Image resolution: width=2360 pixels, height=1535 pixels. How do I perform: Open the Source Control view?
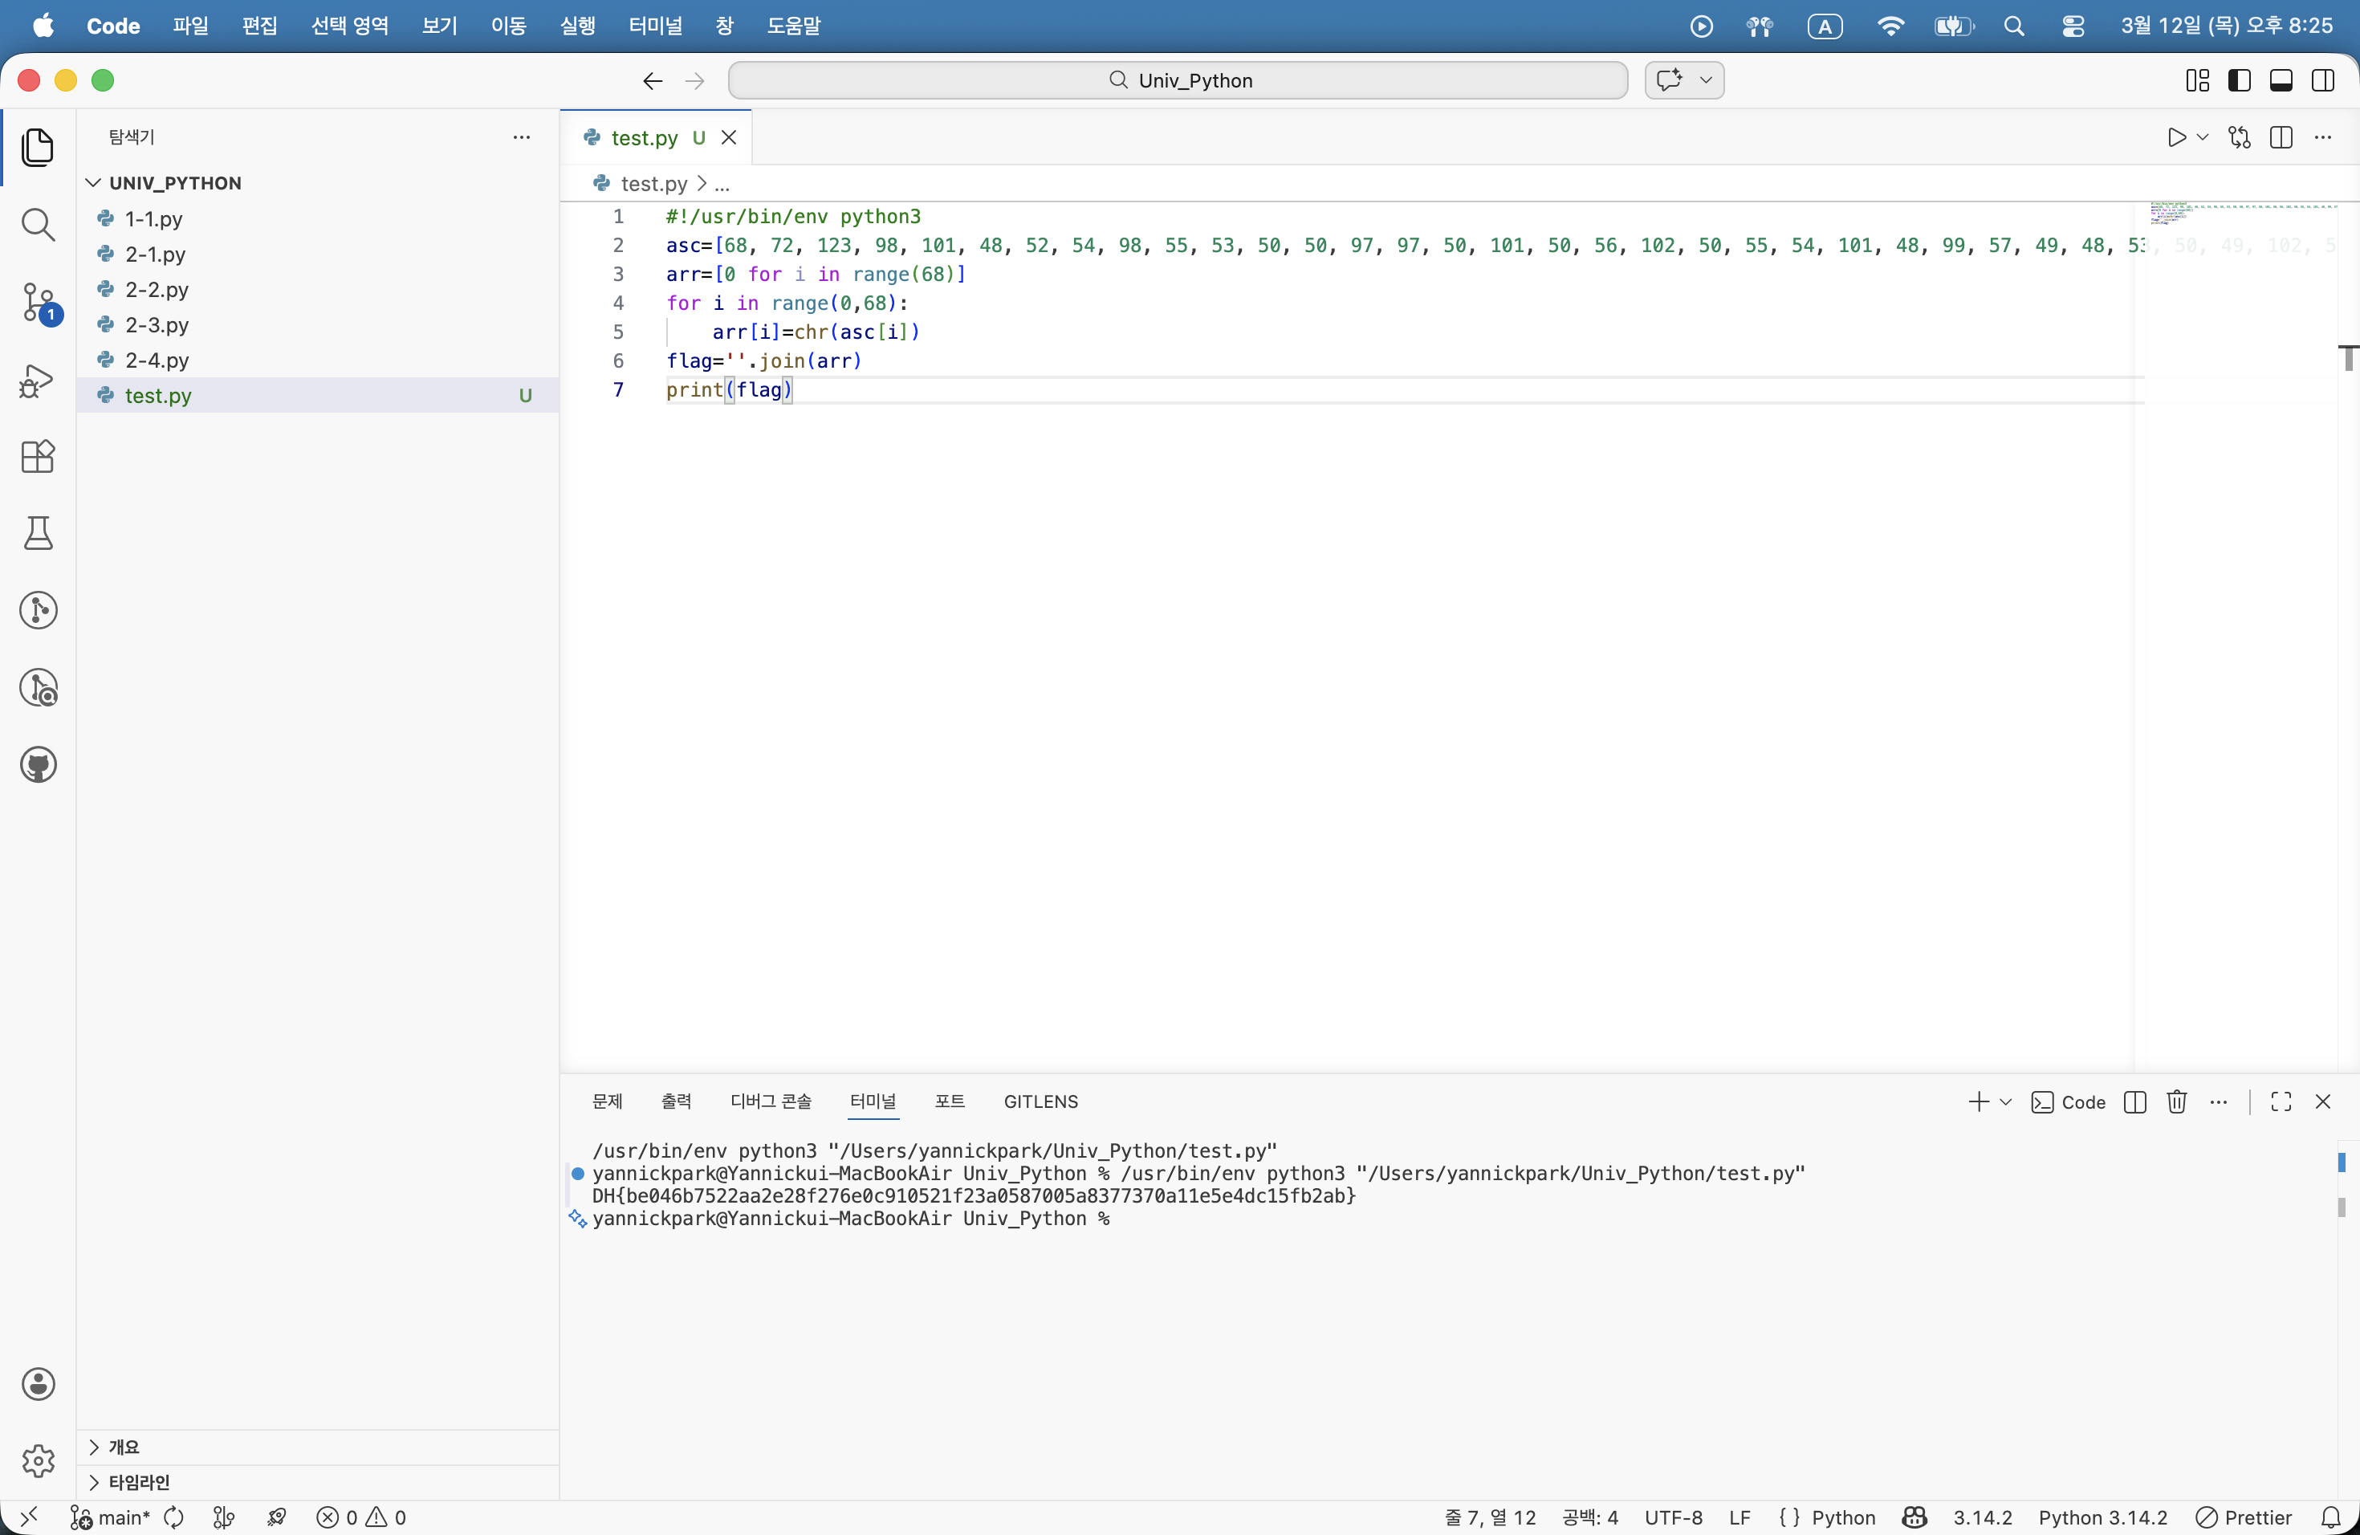(x=38, y=301)
